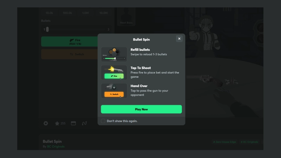Click the Play Now button
The height and width of the screenshot is (158, 281).
pos(141,109)
